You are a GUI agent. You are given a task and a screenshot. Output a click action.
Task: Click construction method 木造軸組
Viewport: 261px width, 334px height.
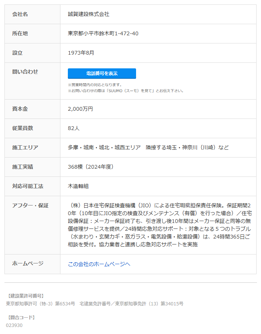[78, 186]
